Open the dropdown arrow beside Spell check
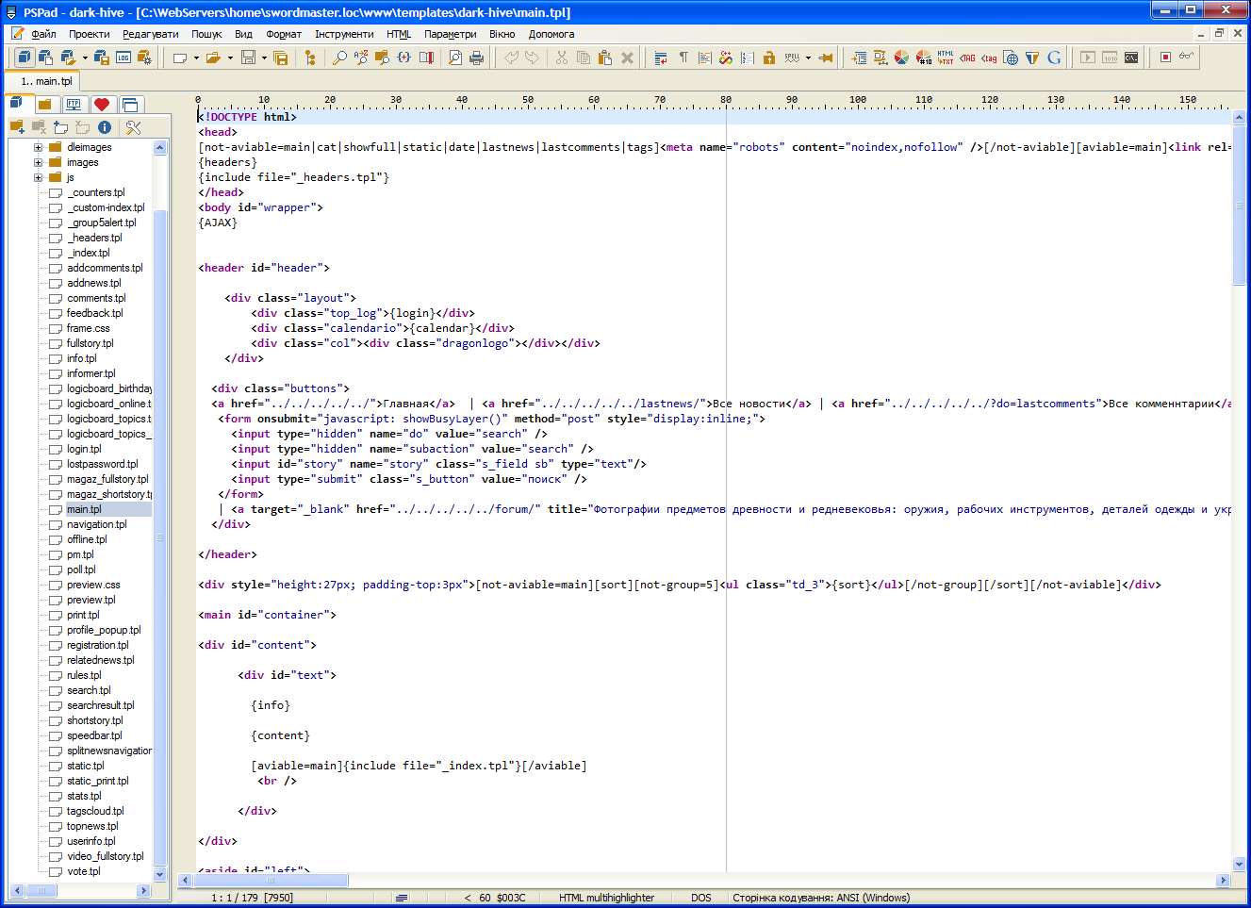The height and width of the screenshot is (908, 1251). (808, 58)
